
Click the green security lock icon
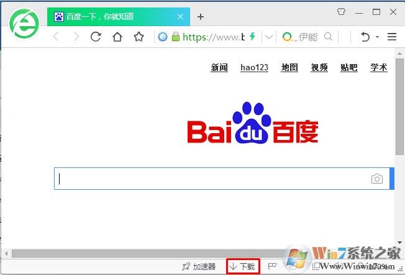(176, 37)
